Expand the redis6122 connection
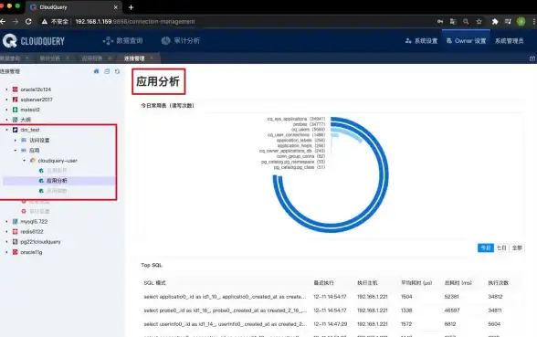Viewport: 537px width, 337px height. click(6, 232)
